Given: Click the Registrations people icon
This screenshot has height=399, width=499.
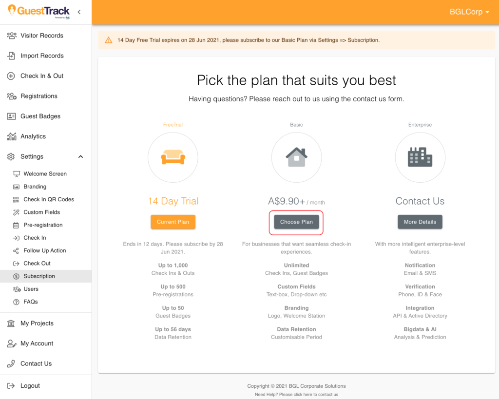Looking at the screenshot, I should point(13,96).
